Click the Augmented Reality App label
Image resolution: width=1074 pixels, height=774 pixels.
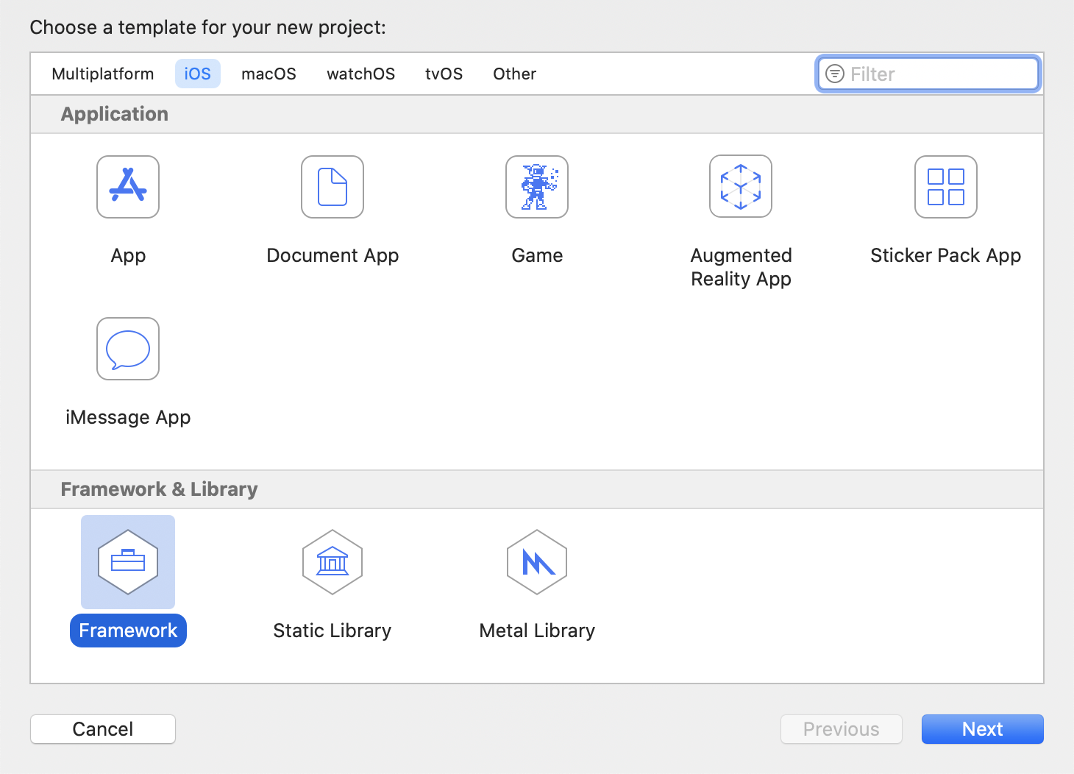coord(742,267)
